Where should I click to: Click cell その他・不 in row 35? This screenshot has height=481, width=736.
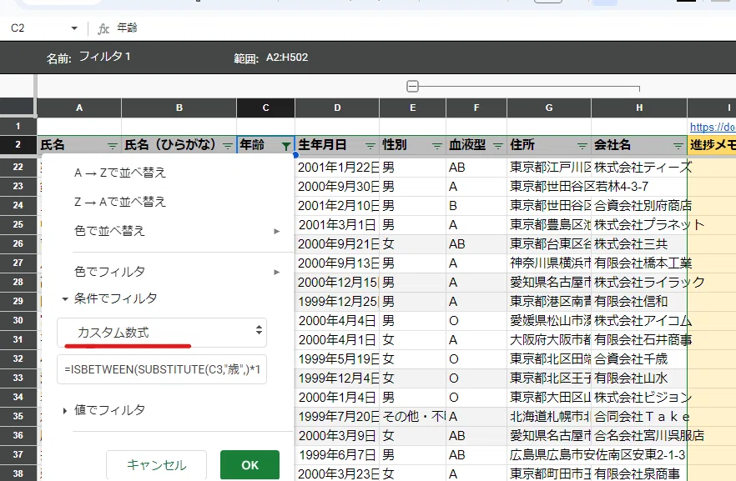412,416
